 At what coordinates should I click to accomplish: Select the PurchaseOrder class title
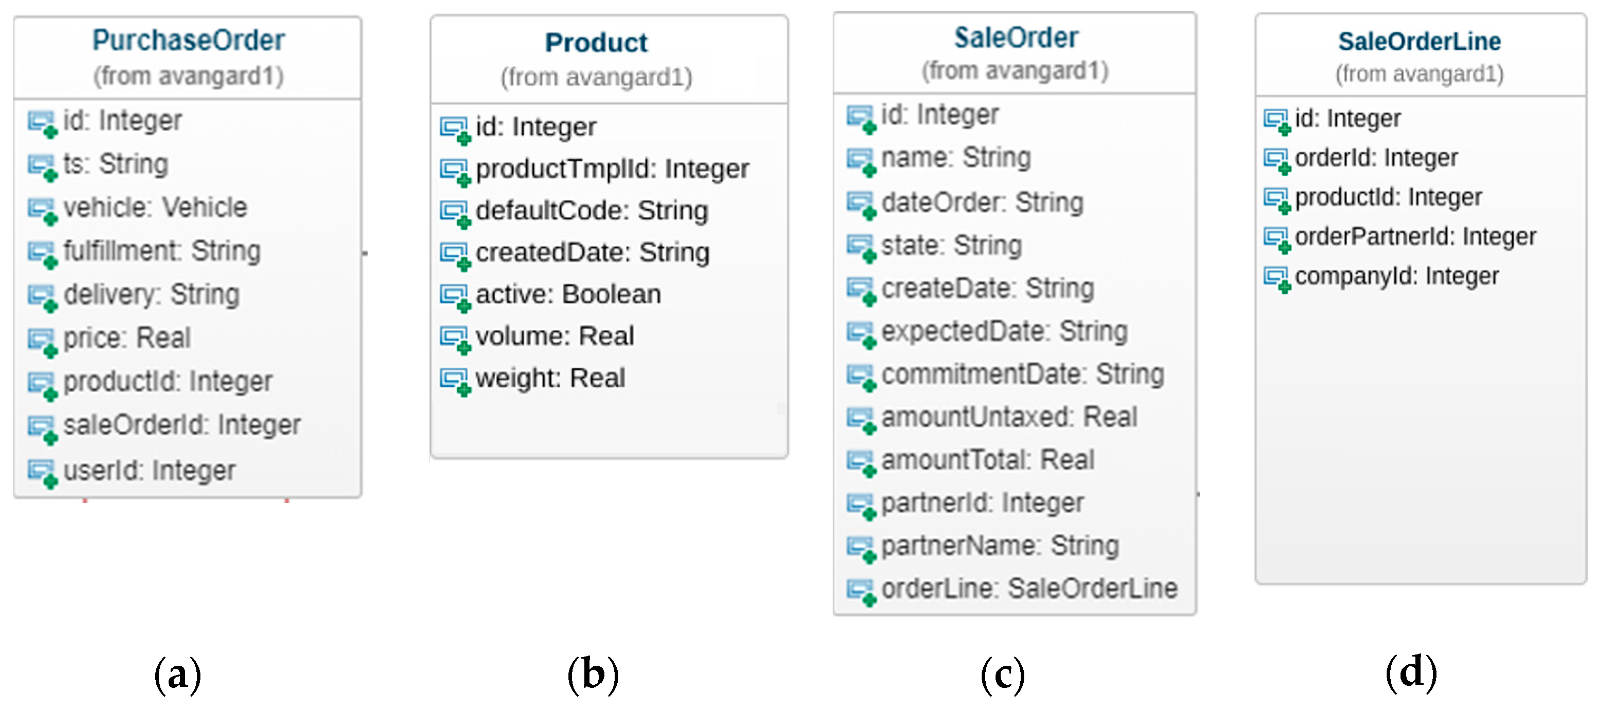pos(188,41)
